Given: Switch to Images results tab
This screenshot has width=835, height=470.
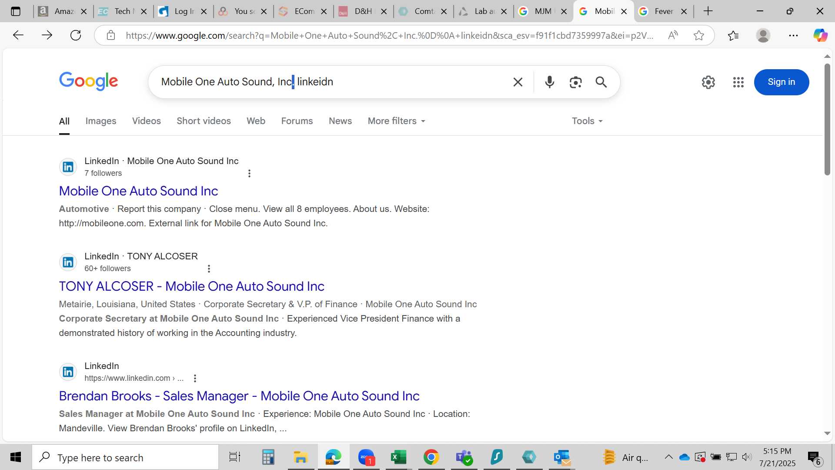Looking at the screenshot, I should (100, 121).
